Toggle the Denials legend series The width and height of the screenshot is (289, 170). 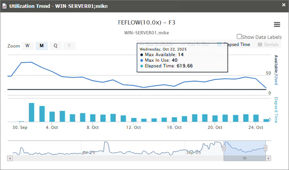pos(268,44)
